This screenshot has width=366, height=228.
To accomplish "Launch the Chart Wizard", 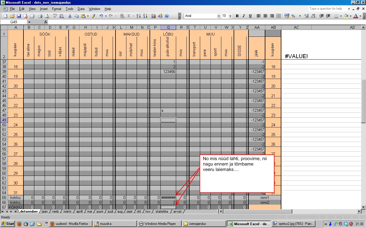I will pyautogui.click(x=154, y=16).
